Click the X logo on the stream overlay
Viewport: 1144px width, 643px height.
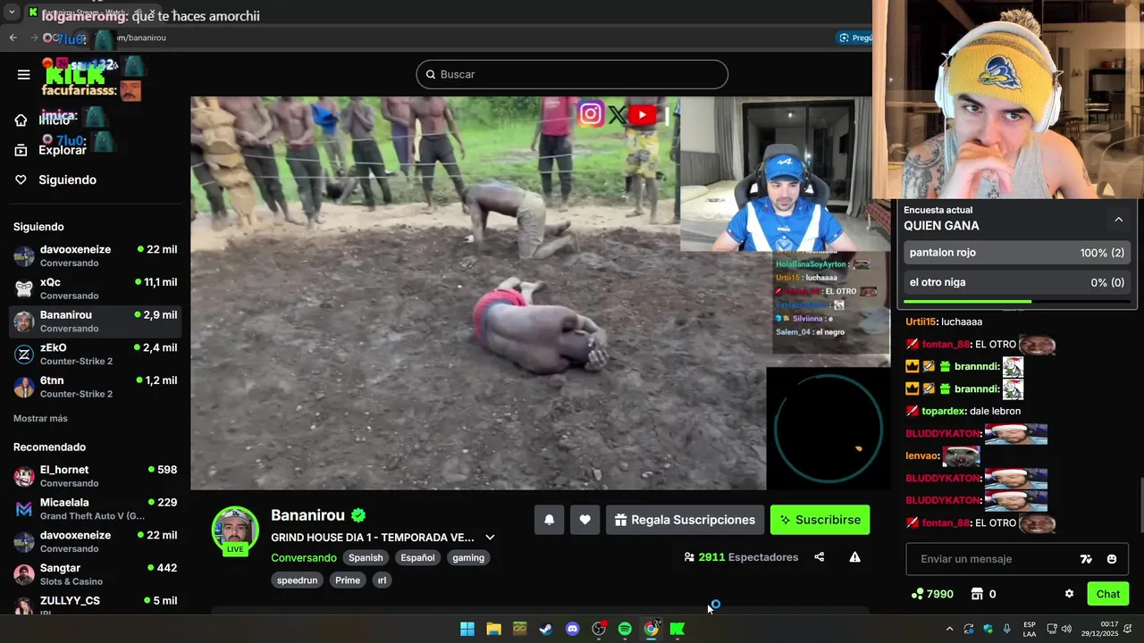(616, 114)
